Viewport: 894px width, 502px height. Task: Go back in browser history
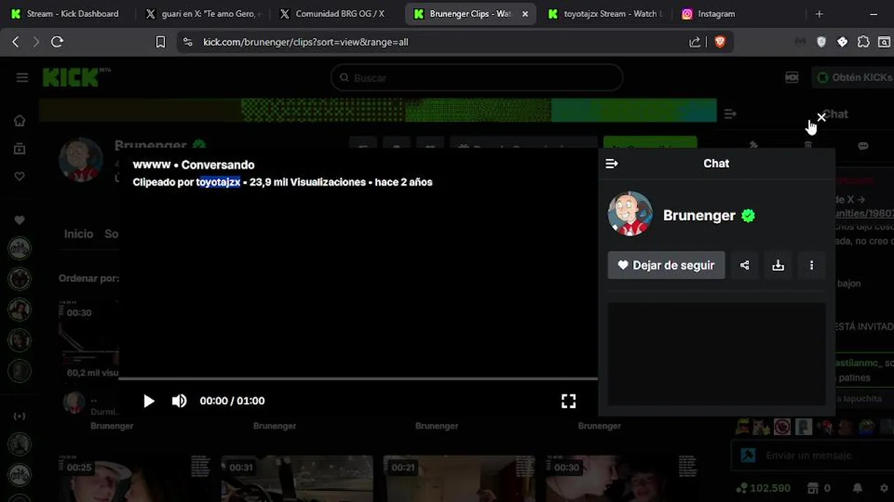click(15, 42)
